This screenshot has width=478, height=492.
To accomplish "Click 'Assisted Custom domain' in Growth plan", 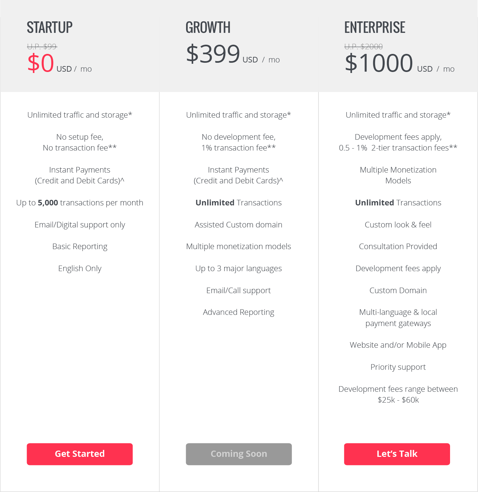I will (238, 225).
